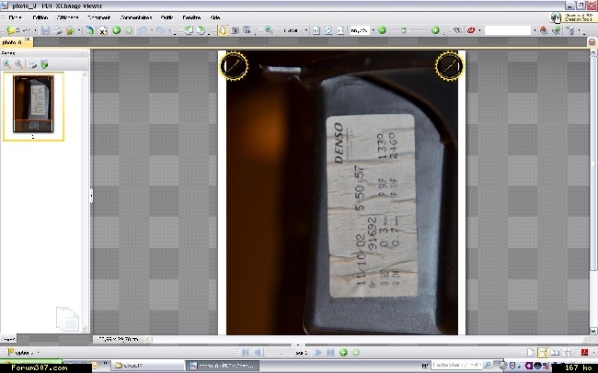
Task: Open the Document menu
Action: click(x=98, y=17)
